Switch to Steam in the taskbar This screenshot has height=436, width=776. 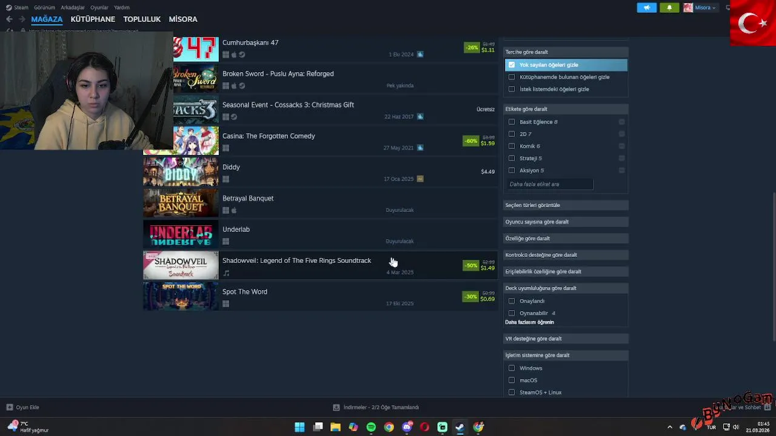tap(460, 427)
